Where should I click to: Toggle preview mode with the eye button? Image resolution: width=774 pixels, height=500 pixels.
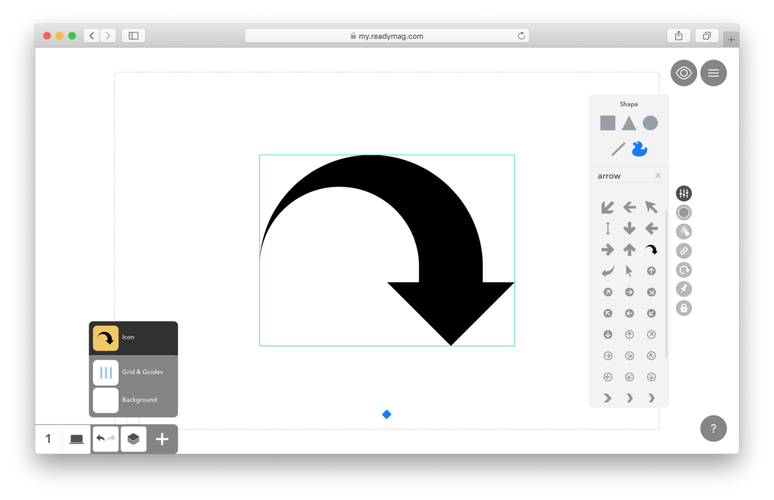(684, 72)
